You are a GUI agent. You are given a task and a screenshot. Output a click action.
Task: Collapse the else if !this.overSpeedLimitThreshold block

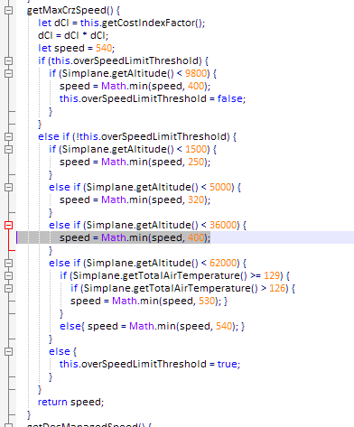pos(9,136)
